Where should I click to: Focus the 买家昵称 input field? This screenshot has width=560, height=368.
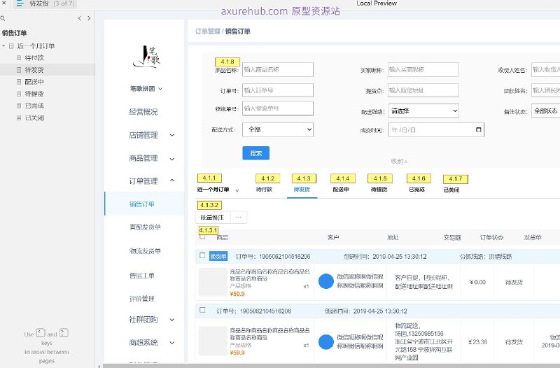click(423, 69)
